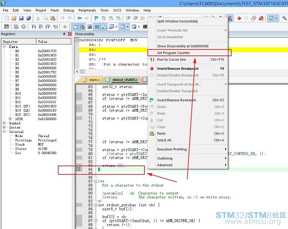Toggle the Memory Window button

[x=123, y=27]
